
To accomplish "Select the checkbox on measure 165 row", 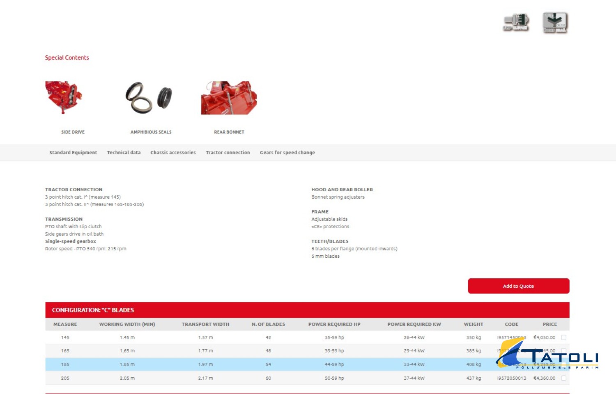I will (x=563, y=350).
